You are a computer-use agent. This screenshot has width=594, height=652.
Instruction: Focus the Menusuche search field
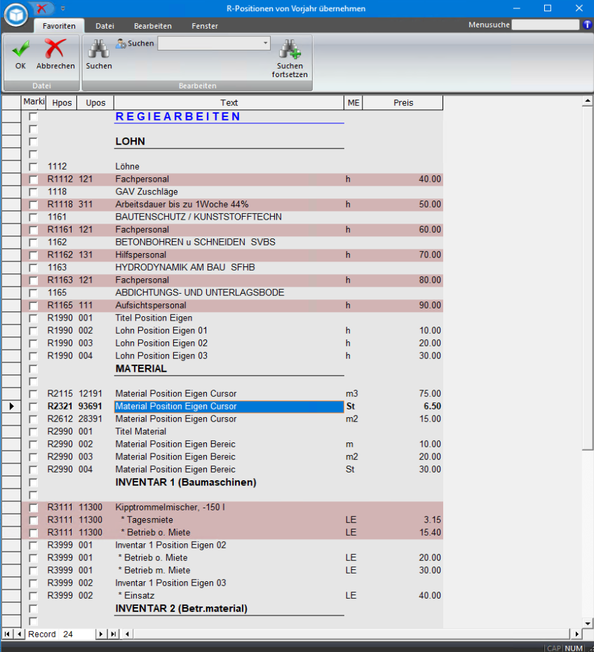tap(545, 25)
